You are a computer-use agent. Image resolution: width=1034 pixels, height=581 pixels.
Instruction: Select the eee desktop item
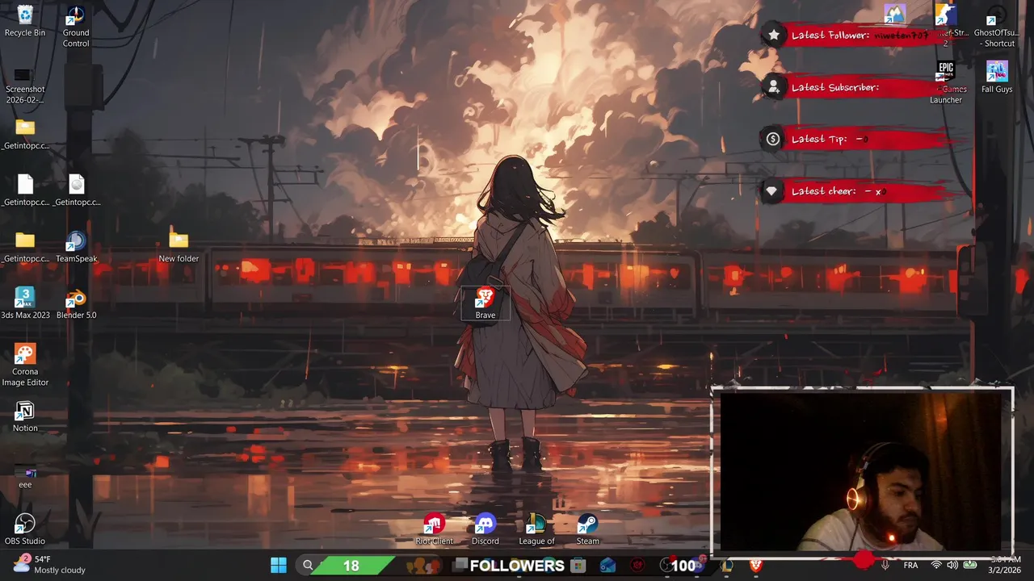pos(25,477)
